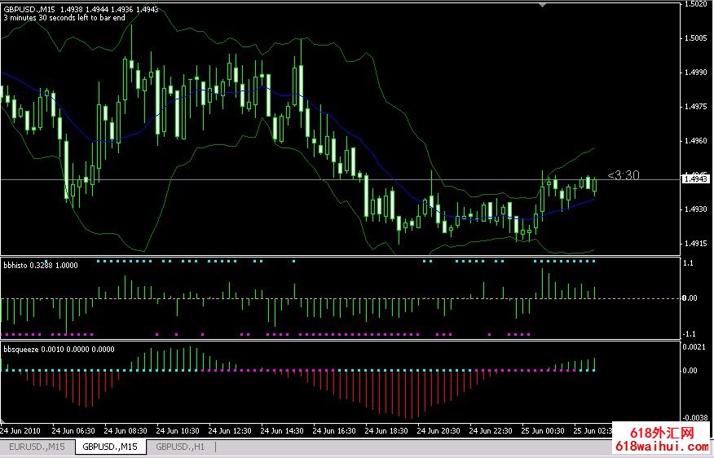714x458 pixels.
Task: Click the 1.4915 price scale label
Action: (695, 244)
